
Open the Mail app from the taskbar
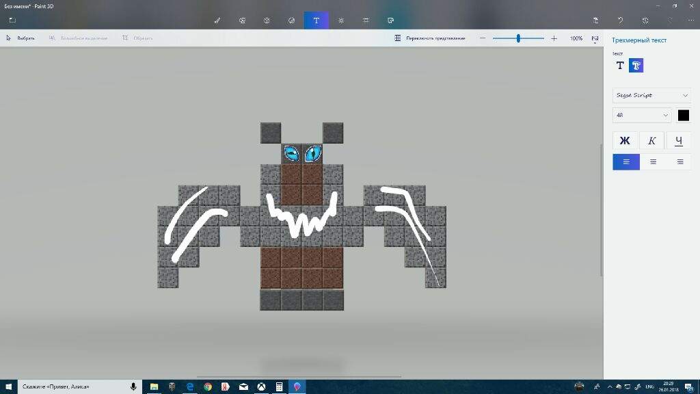tap(243, 387)
